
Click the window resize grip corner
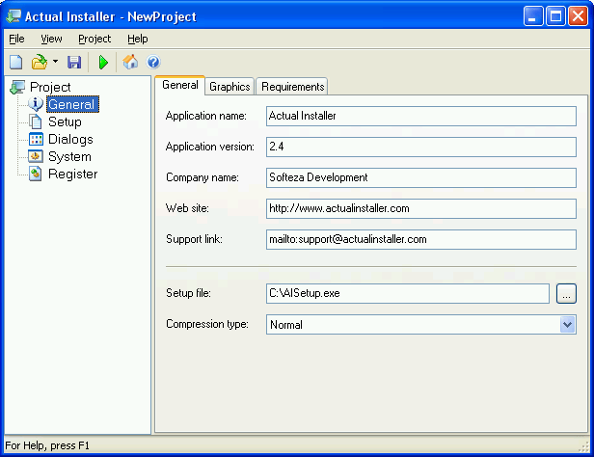(x=583, y=446)
